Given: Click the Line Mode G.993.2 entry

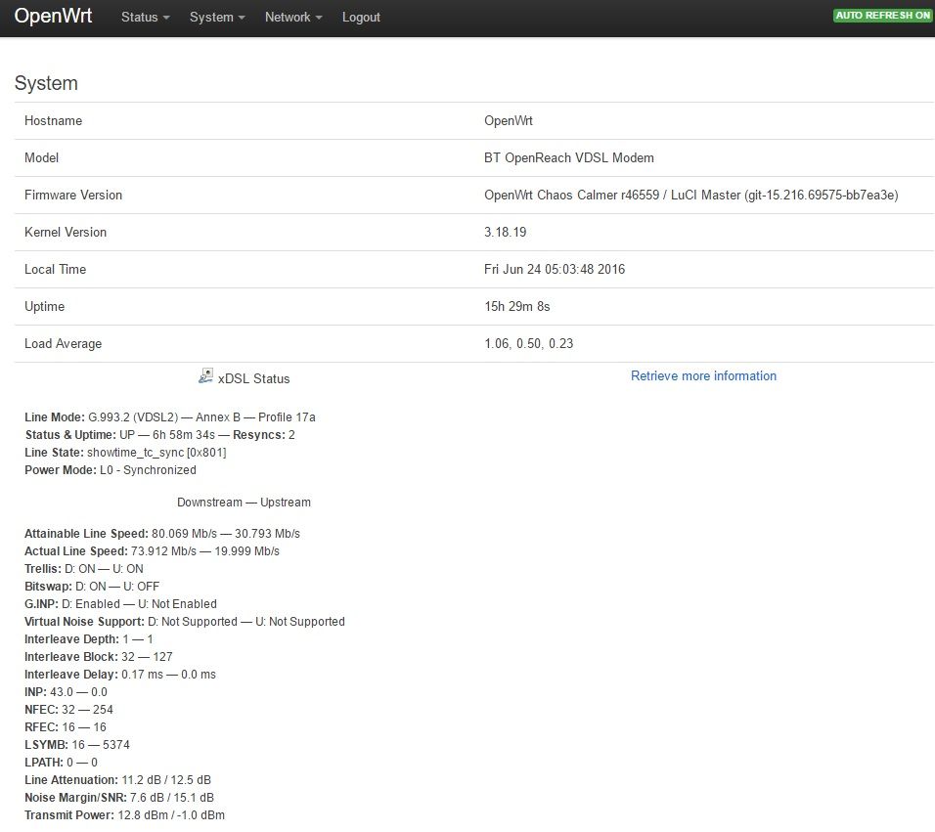Looking at the screenshot, I should [x=169, y=417].
